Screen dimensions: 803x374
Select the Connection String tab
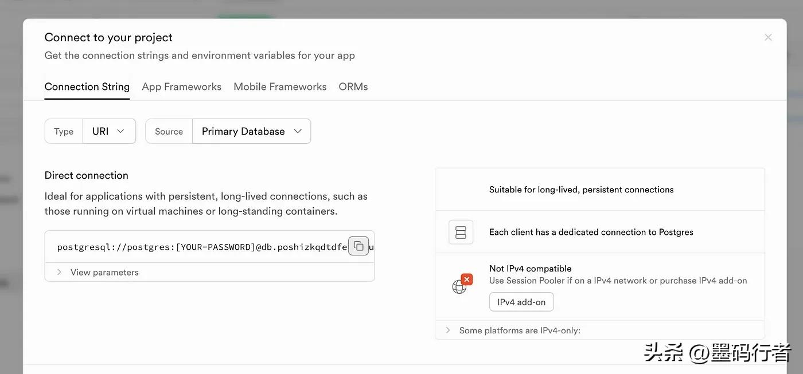tap(87, 86)
